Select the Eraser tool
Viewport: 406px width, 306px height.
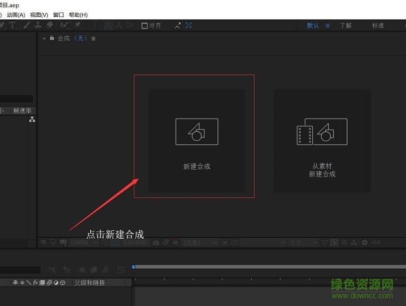point(50,26)
